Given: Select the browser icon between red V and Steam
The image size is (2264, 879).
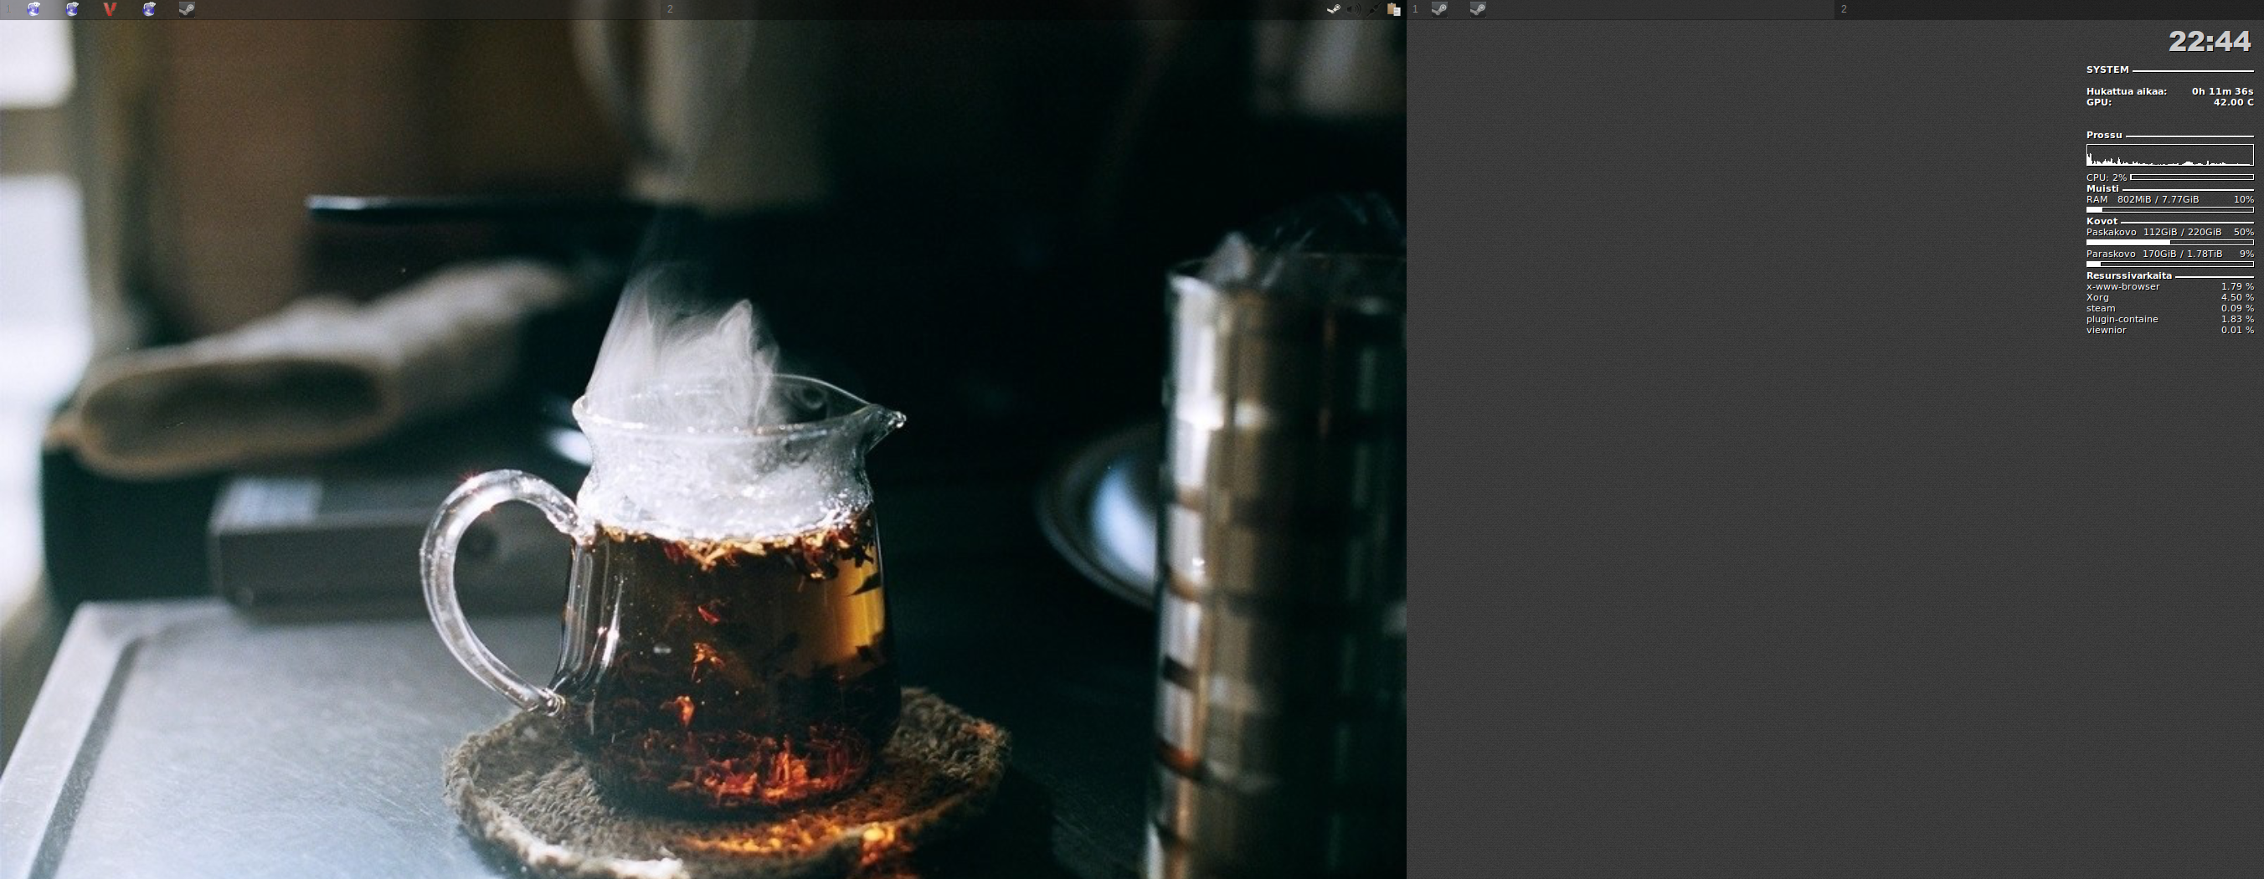Looking at the screenshot, I should 148,8.
